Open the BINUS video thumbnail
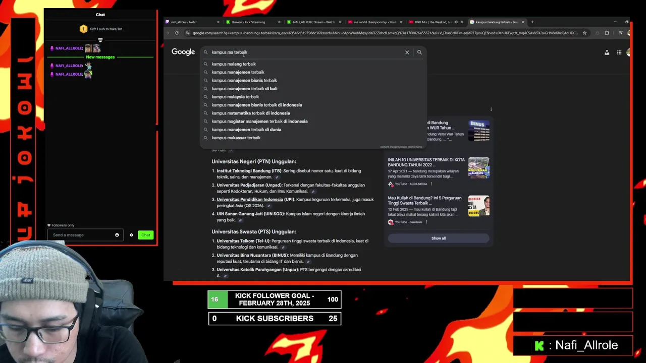 [x=478, y=131]
